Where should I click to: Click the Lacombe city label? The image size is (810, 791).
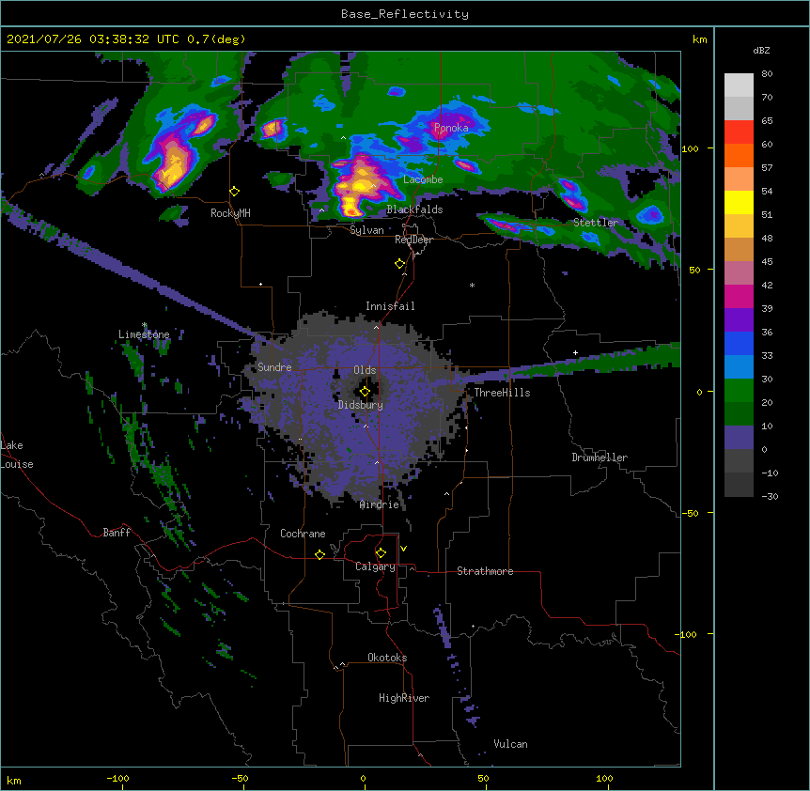pos(423,179)
